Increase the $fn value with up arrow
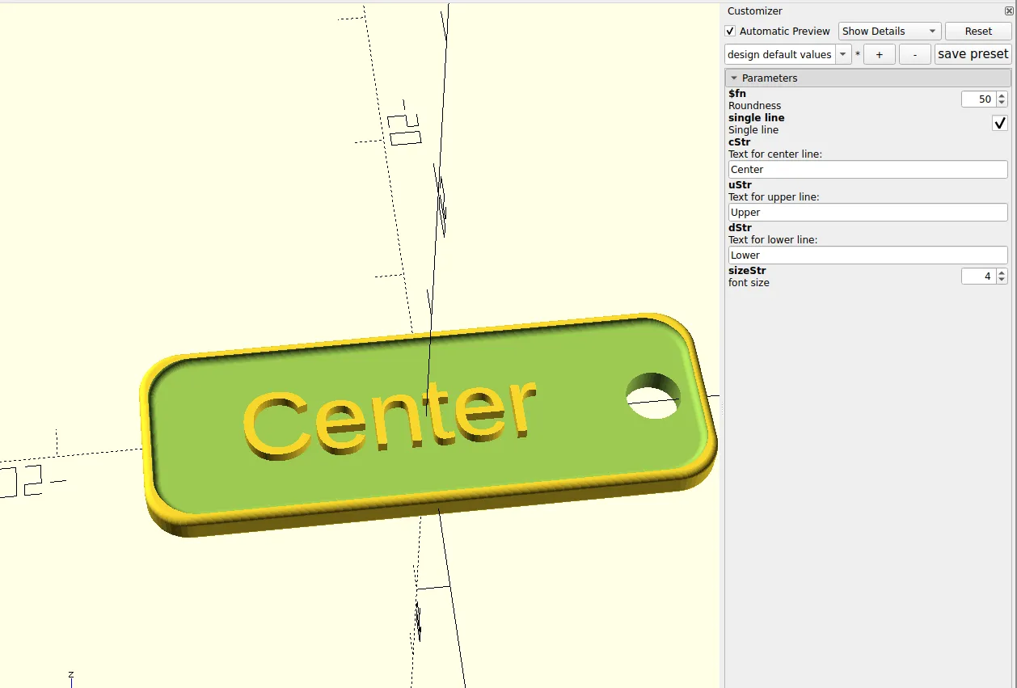 (1002, 95)
